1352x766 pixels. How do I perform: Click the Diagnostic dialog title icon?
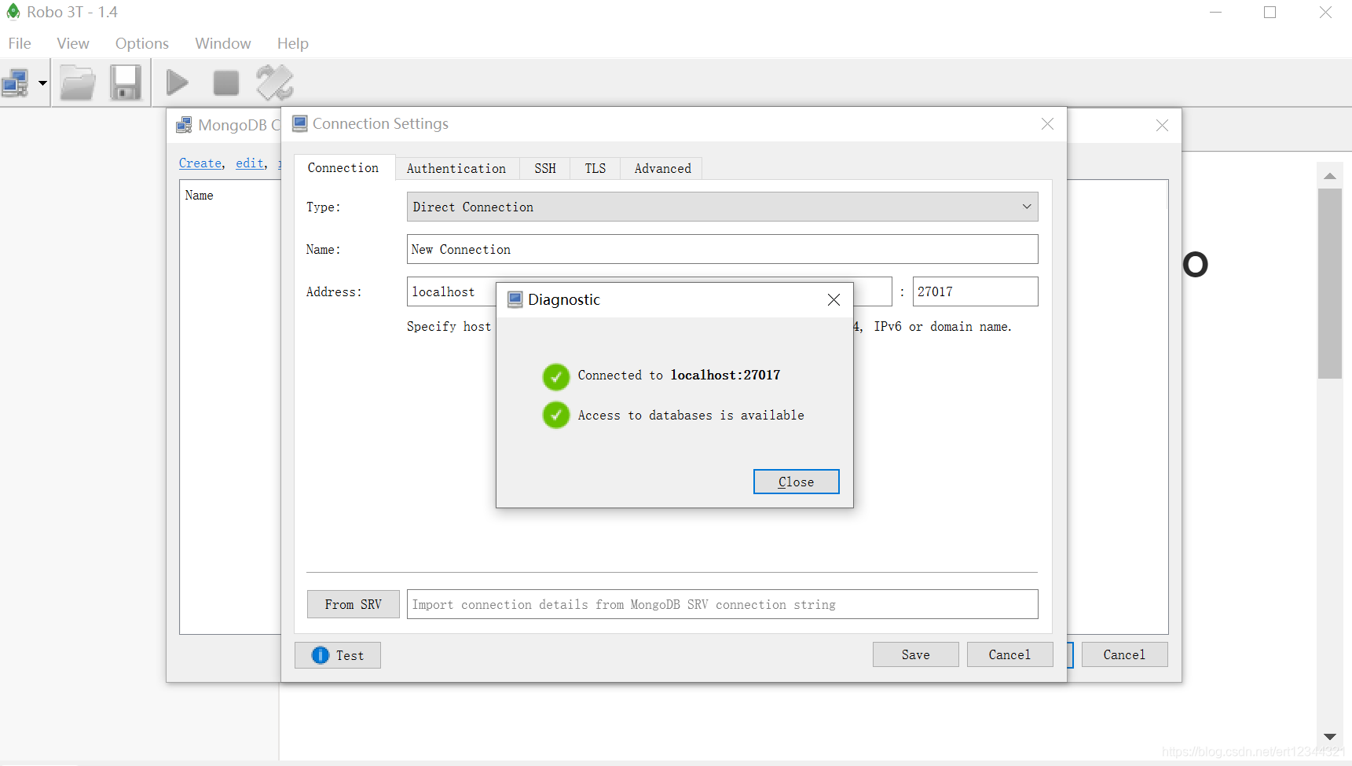click(515, 299)
